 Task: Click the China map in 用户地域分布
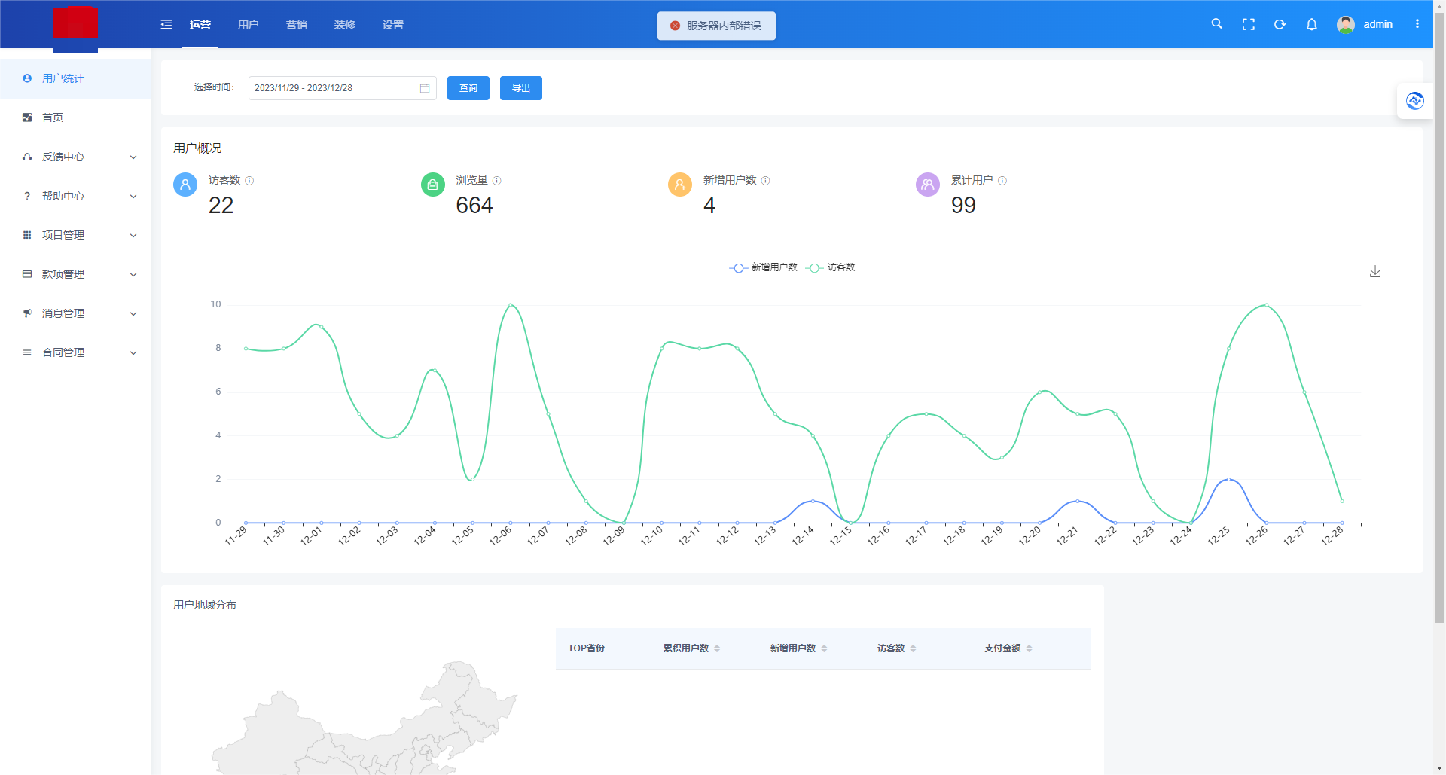365,718
